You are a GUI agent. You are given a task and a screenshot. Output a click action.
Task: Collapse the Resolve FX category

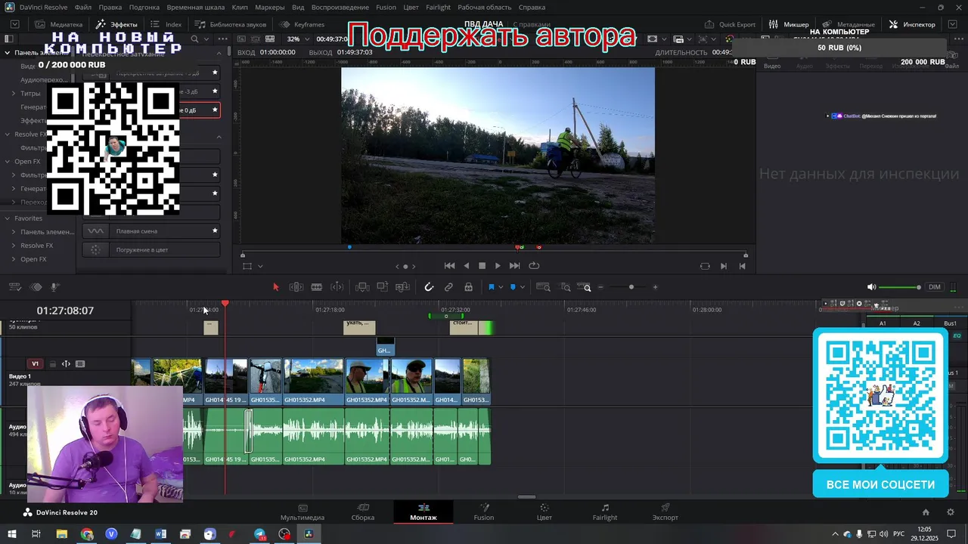point(8,134)
